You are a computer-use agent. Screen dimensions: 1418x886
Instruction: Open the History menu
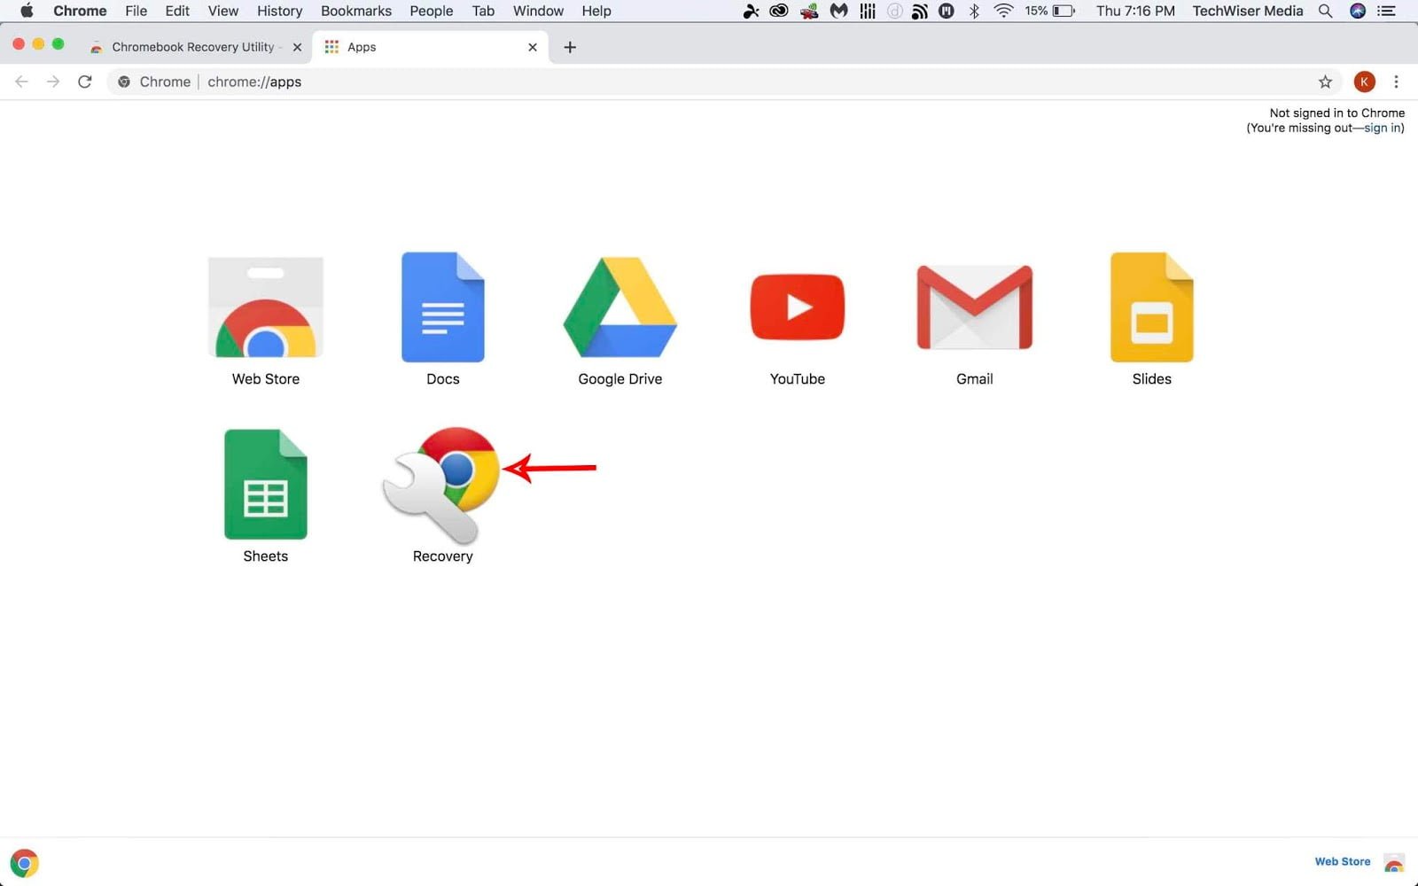coord(279,12)
